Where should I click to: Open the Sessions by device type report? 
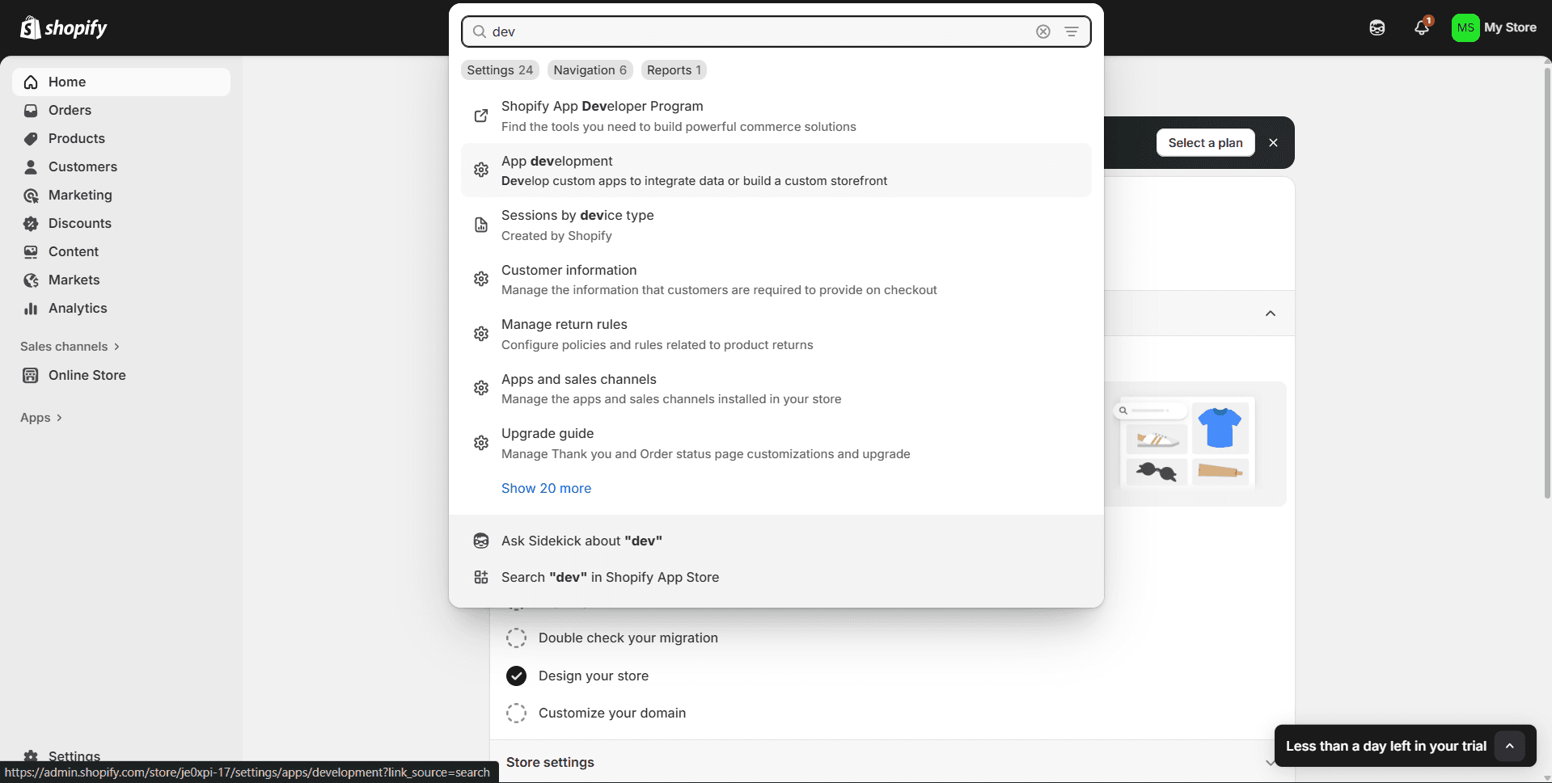[776, 225]
